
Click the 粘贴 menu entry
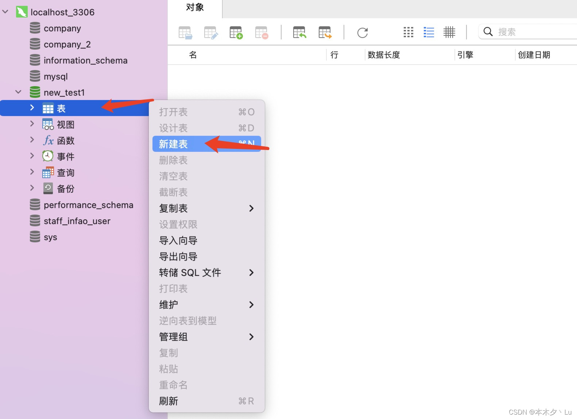[x=207, y=369]
